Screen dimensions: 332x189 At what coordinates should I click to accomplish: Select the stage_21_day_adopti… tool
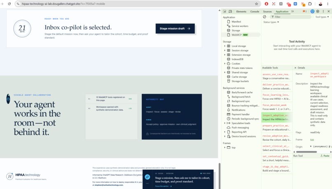pyautogui.click(x=276, y=168)
